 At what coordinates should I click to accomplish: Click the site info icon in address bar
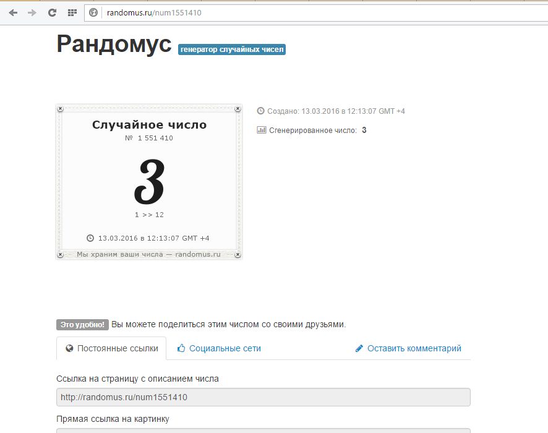[x=94, y=12]
